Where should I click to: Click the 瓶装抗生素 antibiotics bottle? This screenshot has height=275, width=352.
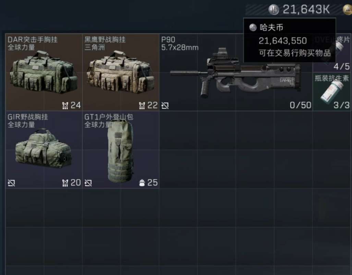(332, 91)
